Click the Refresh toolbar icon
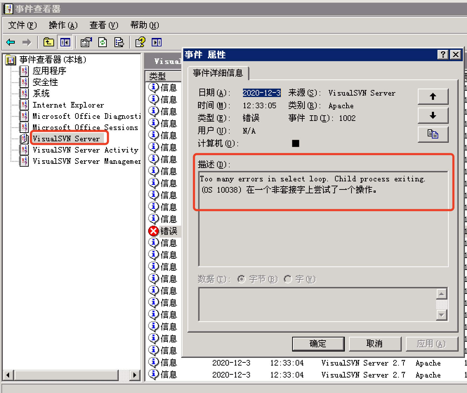This screenshot has height=393, width=467. pyautogui.click(x=103, y=43)
